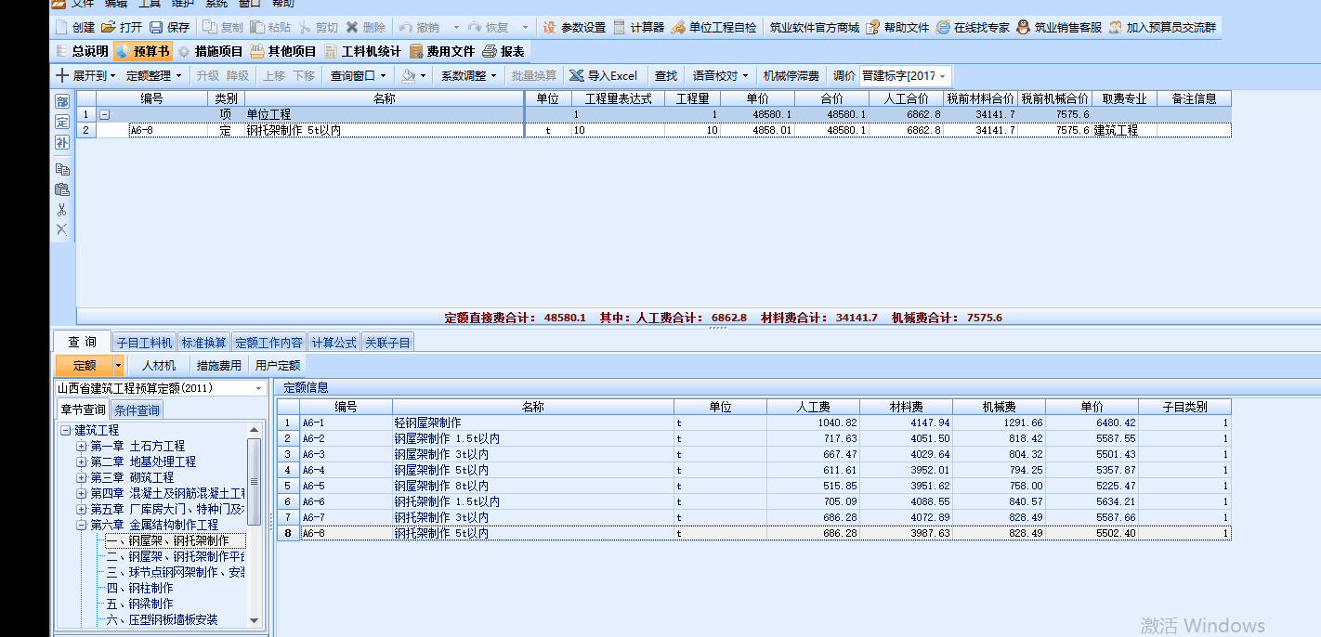
Task: Click the 机械停滞费 button
Action: [x=791, y=75]
